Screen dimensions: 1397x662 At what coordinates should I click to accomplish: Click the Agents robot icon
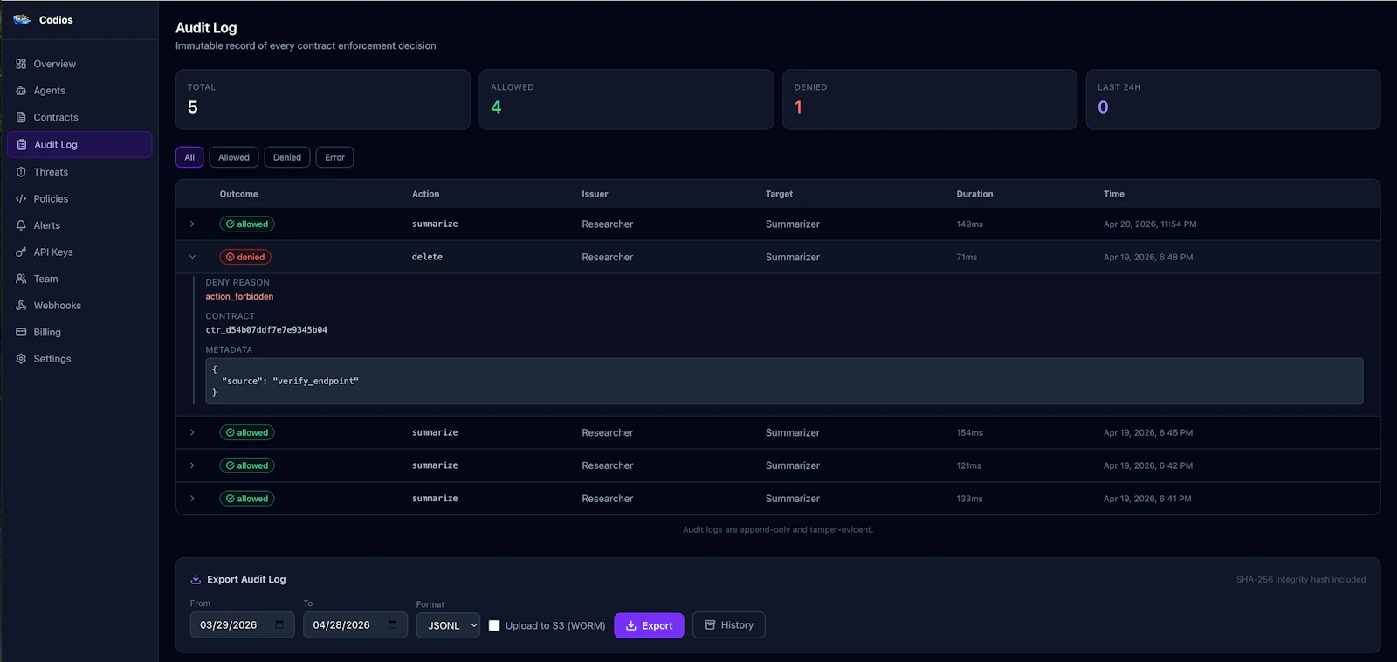pos(21,91)
